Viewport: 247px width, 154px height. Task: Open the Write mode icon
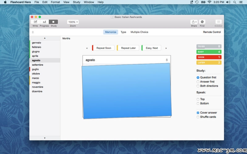[35, 22]
